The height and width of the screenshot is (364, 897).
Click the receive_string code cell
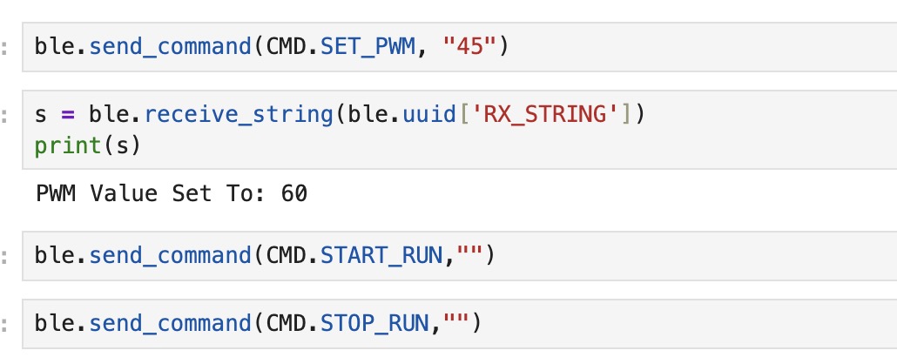pyautogui.click(x=459, y=130)
